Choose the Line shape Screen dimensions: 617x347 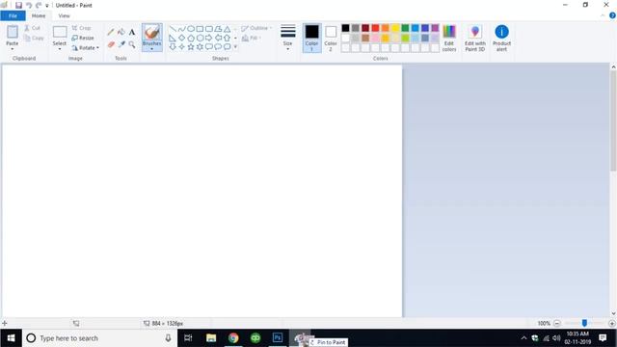click(173, 29)
